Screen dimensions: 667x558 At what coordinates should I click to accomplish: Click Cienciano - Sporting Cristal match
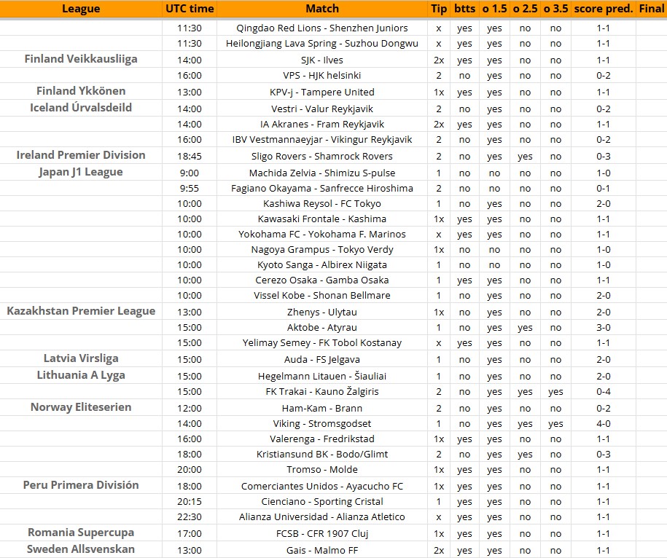pyautogui.click(x=322, y=501)
